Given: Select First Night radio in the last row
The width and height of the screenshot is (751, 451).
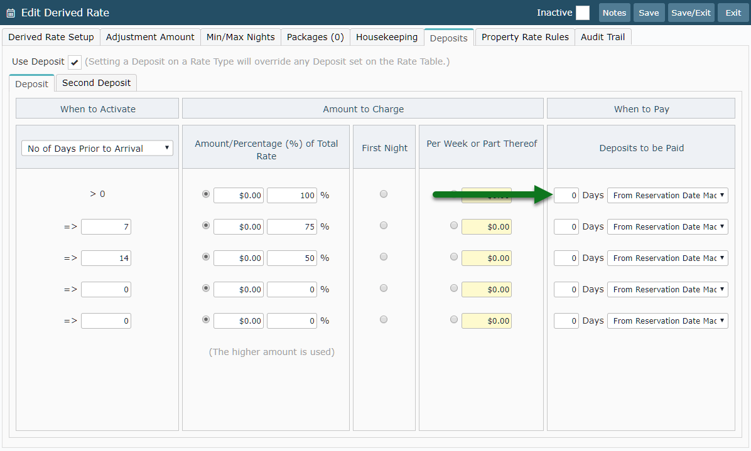Looking at the screenshot, I should (384, 319).
